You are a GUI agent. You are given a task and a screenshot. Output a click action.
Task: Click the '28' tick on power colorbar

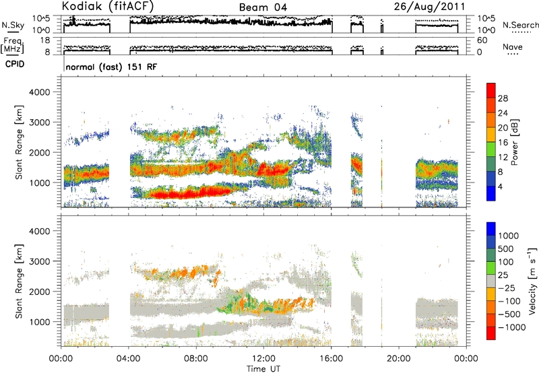coord(503,98)
